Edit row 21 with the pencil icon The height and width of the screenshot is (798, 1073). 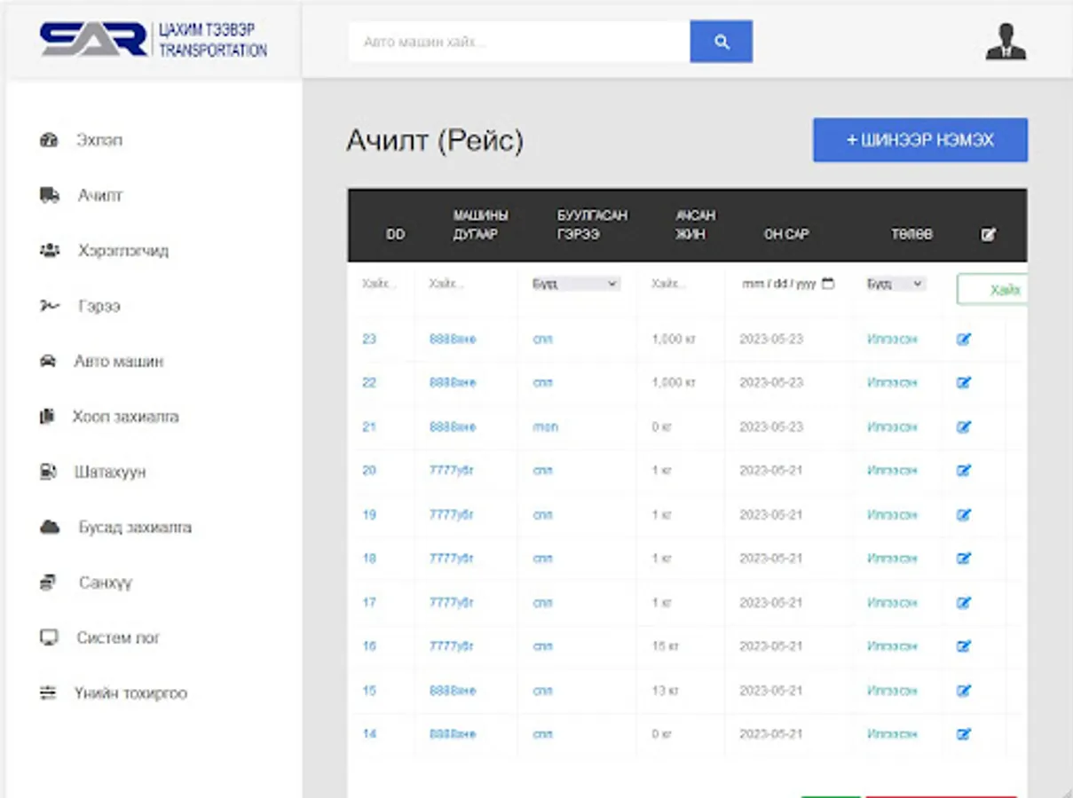pyautogui.click(x=964, y=426)
